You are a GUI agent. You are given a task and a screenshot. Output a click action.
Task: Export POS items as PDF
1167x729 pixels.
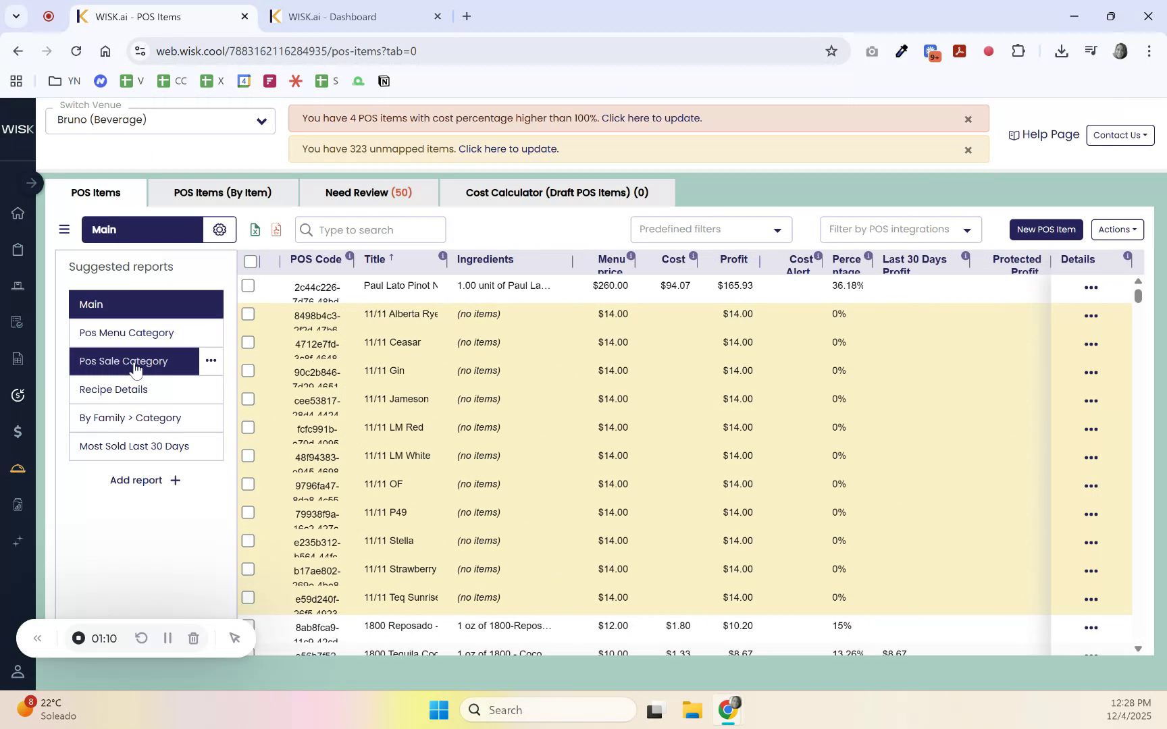tap(276, 230)
